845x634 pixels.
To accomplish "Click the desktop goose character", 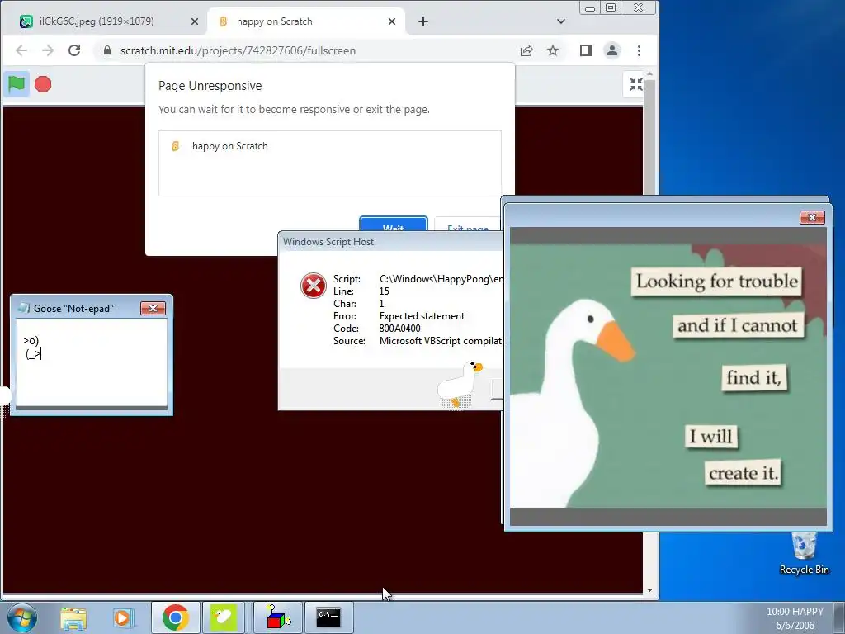I will tap(459, 384).
